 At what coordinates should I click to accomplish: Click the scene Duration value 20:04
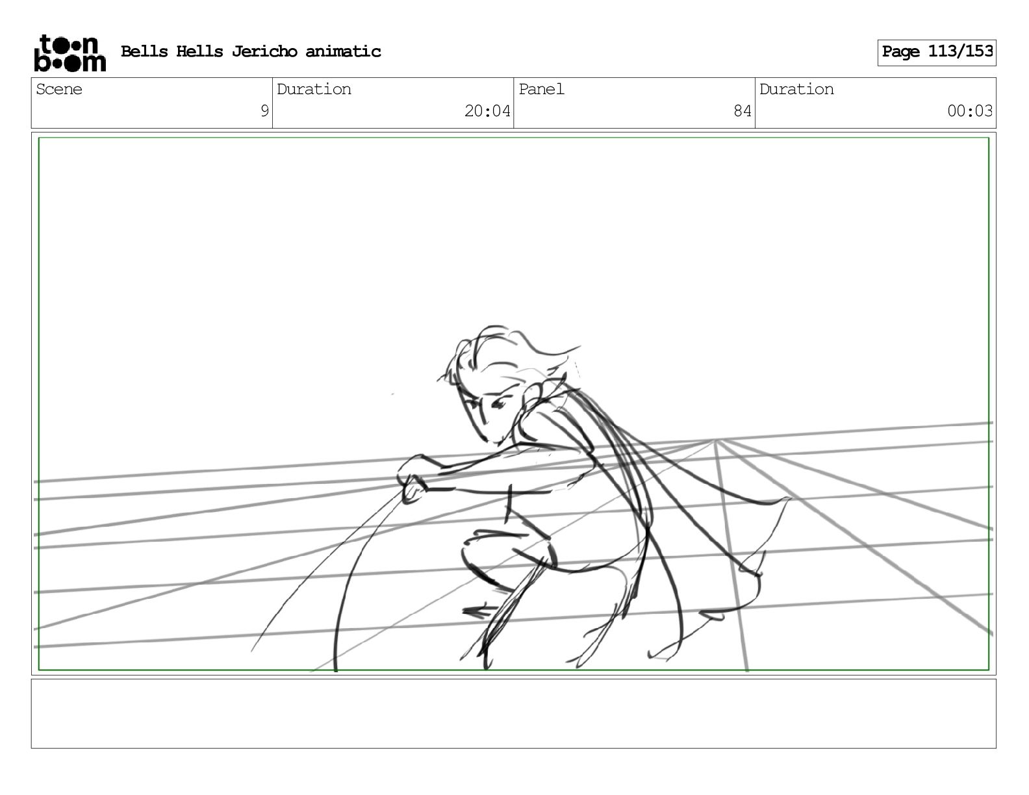[487, 111]
